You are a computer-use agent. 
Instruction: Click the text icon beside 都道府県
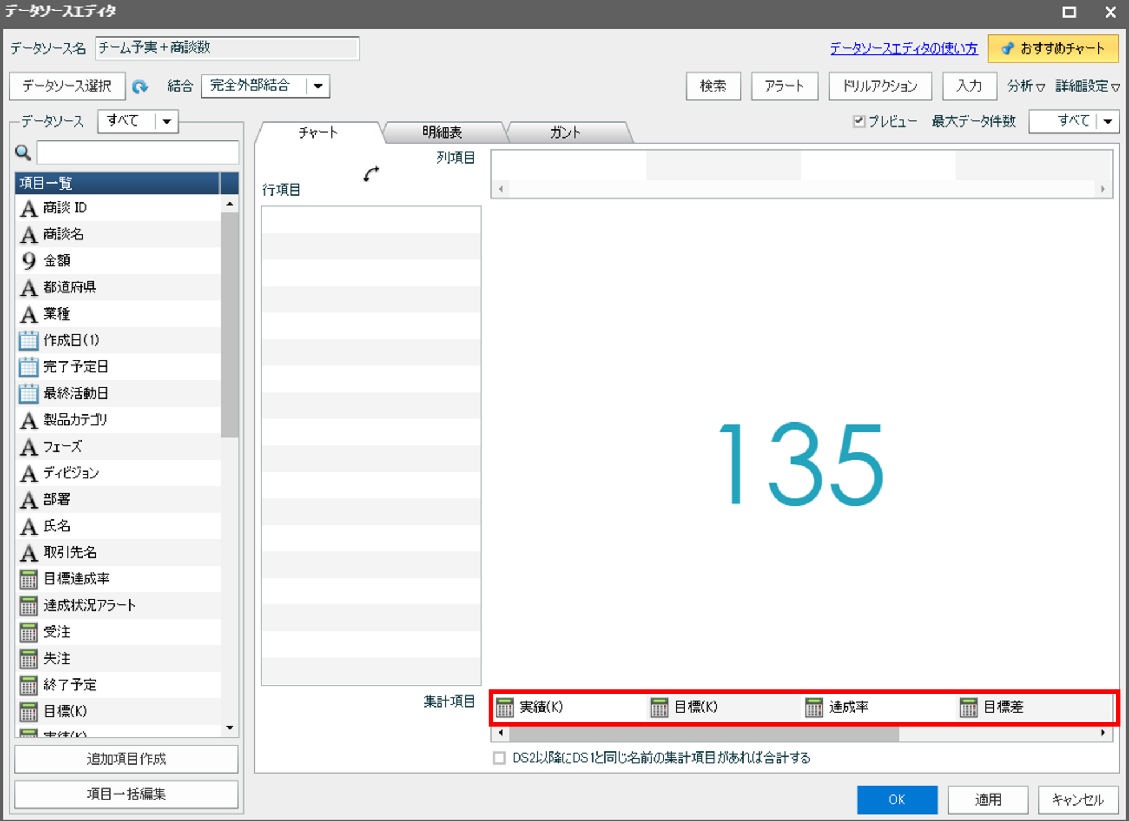coord(29,287)
